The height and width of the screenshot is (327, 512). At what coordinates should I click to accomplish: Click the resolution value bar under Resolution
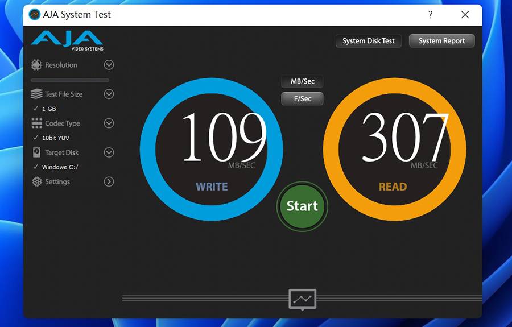pyautogui.click(x=70, y=80)
